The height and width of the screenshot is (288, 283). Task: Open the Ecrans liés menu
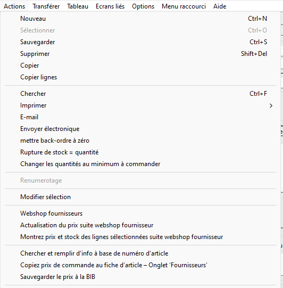pyautogui.click(x=110, y=6)
